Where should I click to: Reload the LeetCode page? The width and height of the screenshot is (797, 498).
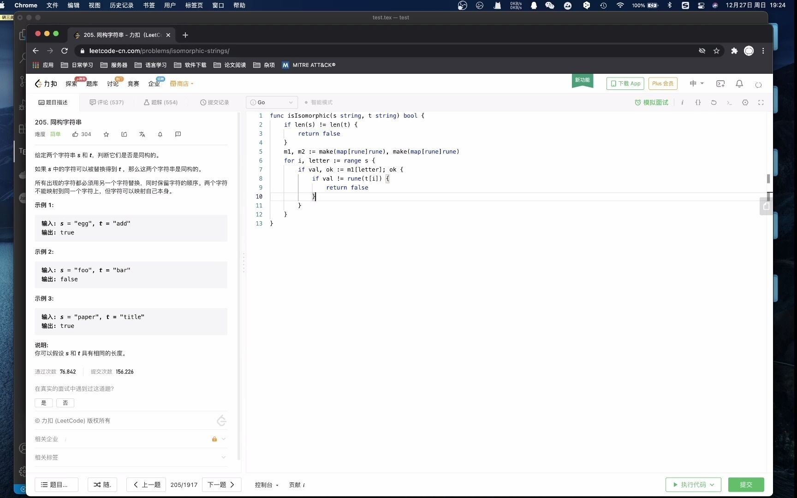(x=65, y=51)
